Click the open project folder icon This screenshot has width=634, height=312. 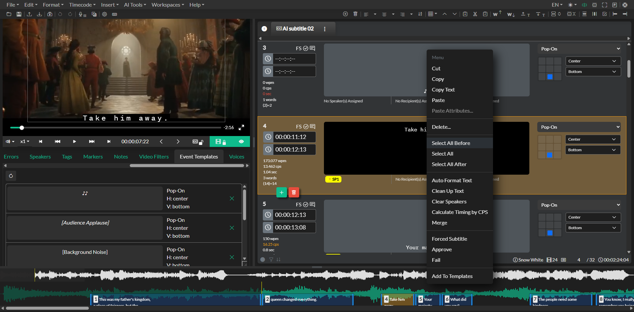coord(9,14)
